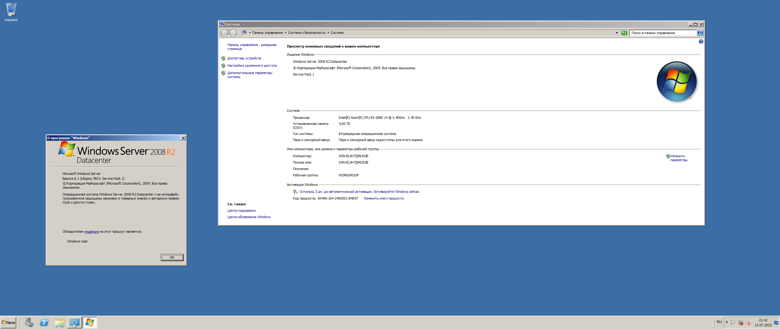
Task: Open Windows Explorer folder icon on taskbar
Action: pyautogui.click(x=59, y=323)
